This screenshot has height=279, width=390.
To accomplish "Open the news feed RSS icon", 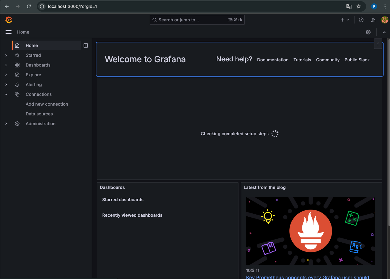I will coord(373,20).
